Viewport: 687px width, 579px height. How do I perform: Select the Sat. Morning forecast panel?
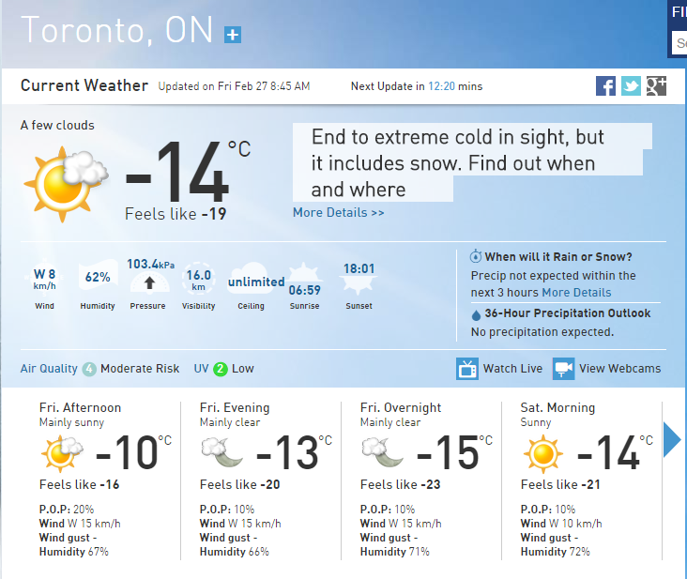tap(581, 480)
